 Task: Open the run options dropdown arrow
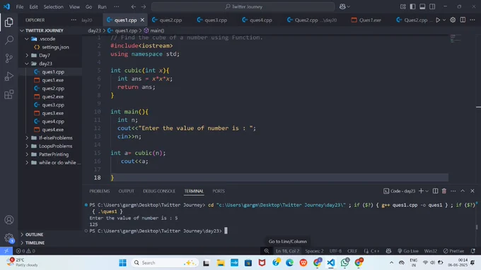[x=444, y=20]
